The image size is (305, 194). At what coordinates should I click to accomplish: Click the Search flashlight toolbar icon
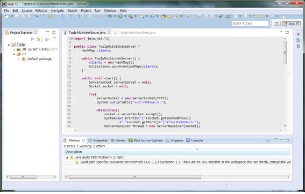pyautogui.click(x=176, y=17)
